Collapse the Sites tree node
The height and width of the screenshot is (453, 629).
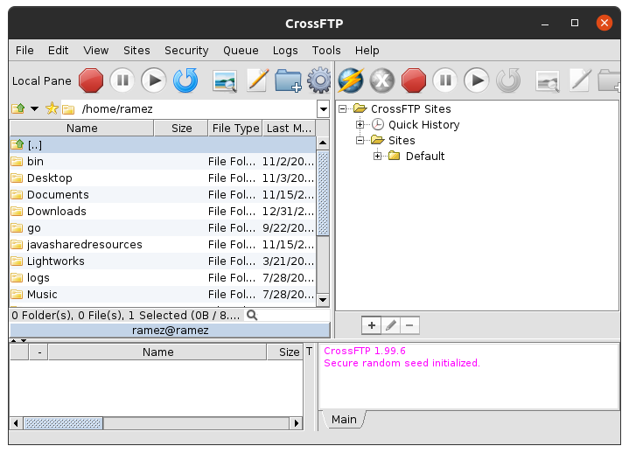coord(360,141)
